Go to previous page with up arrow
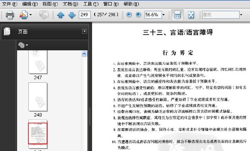The image size is (250, 151). tap(60, 15)
